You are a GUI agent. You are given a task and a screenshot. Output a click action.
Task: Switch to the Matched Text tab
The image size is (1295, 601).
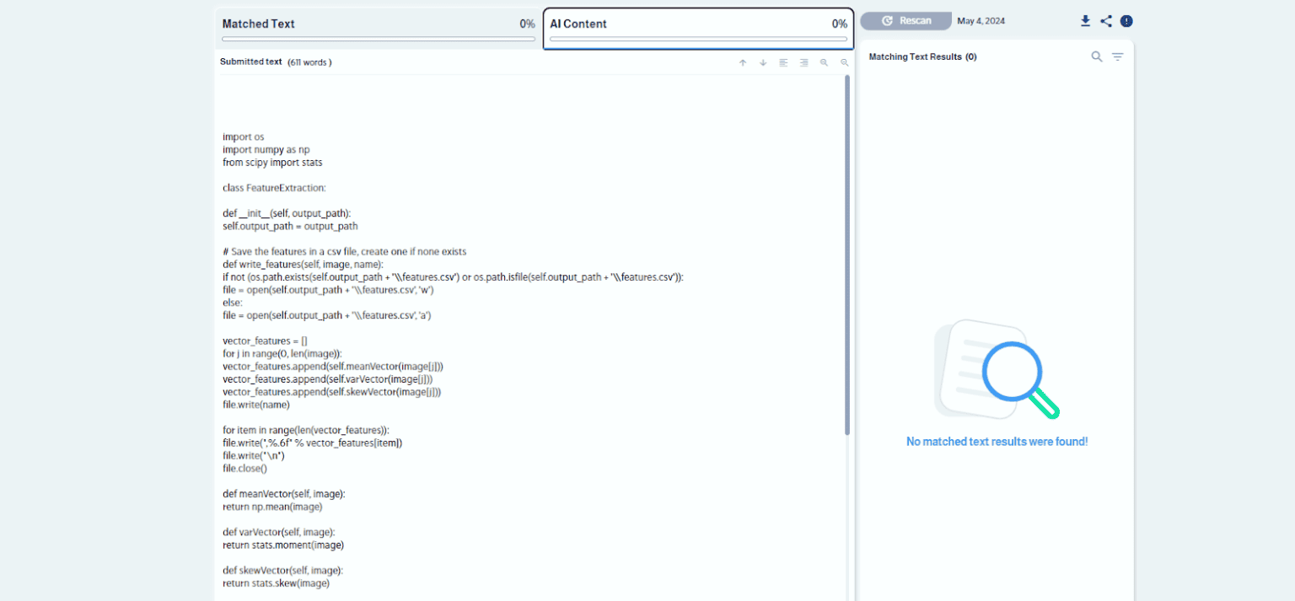click(259, 24)
